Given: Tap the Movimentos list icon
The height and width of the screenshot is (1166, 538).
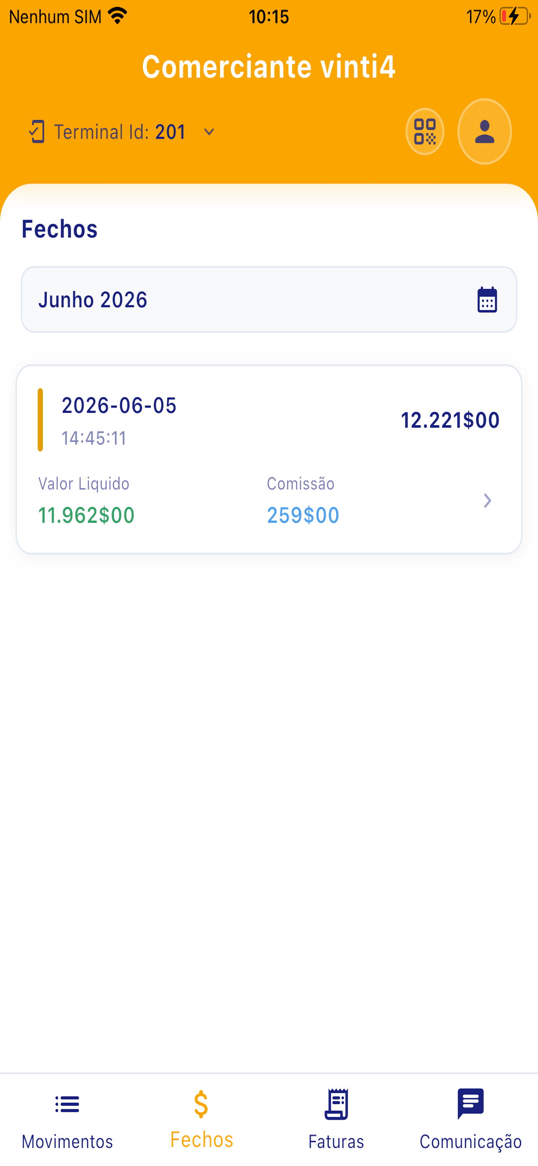Looking at the screenshot, I should [67, 1104].
